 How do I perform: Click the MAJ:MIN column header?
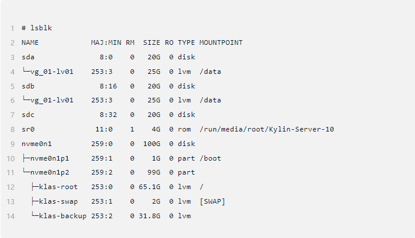[x=106, y=42]
